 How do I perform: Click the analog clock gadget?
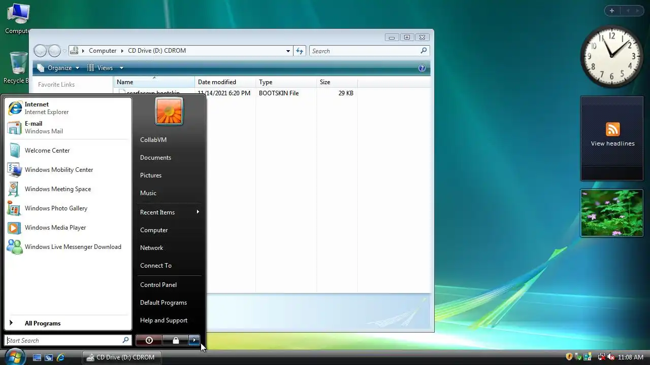(x=611, y=56)
